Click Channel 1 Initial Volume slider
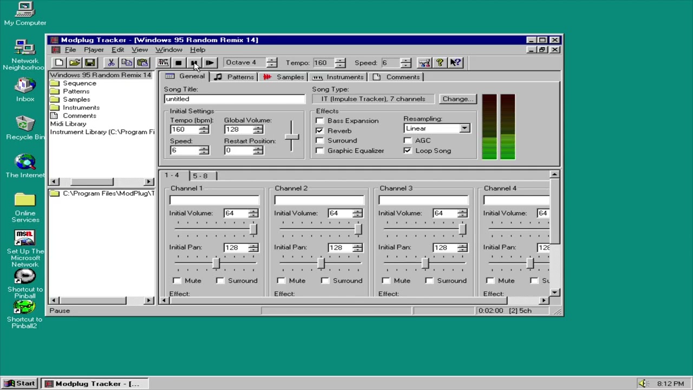The height and width of the screenshot is (390, 693). [215, 230]
